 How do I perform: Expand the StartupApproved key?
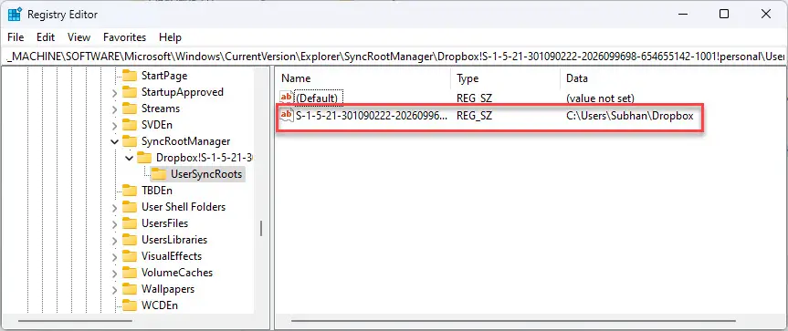(x=114, y=93)
